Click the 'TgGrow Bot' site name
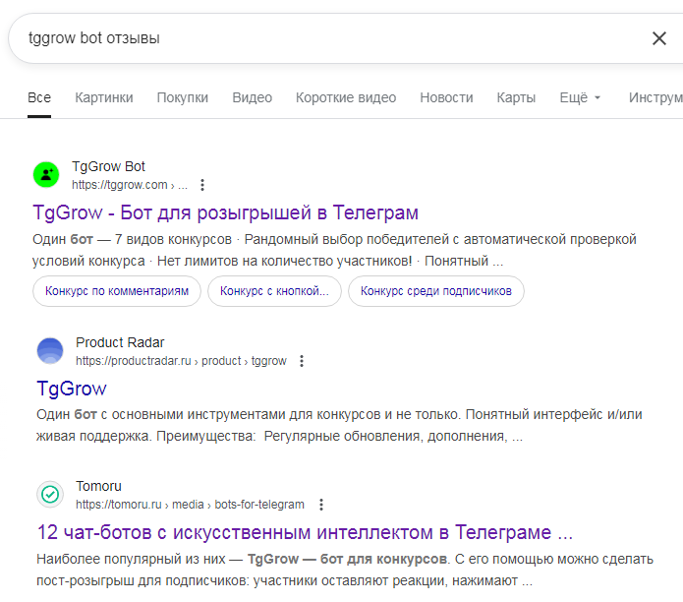This screenshot has width=683, height=602. tap(108, 166)
